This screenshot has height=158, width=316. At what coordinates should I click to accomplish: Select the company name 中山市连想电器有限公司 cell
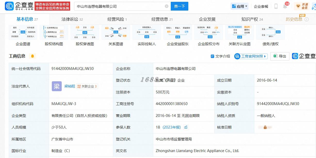tap(176, 69)
